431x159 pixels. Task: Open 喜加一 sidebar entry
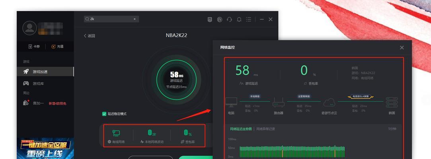(x=45, y=103)
